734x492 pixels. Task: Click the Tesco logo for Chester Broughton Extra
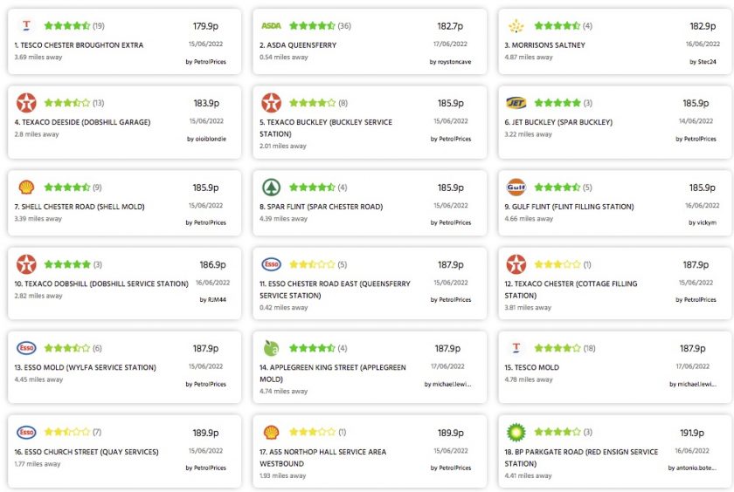[27, 25]
